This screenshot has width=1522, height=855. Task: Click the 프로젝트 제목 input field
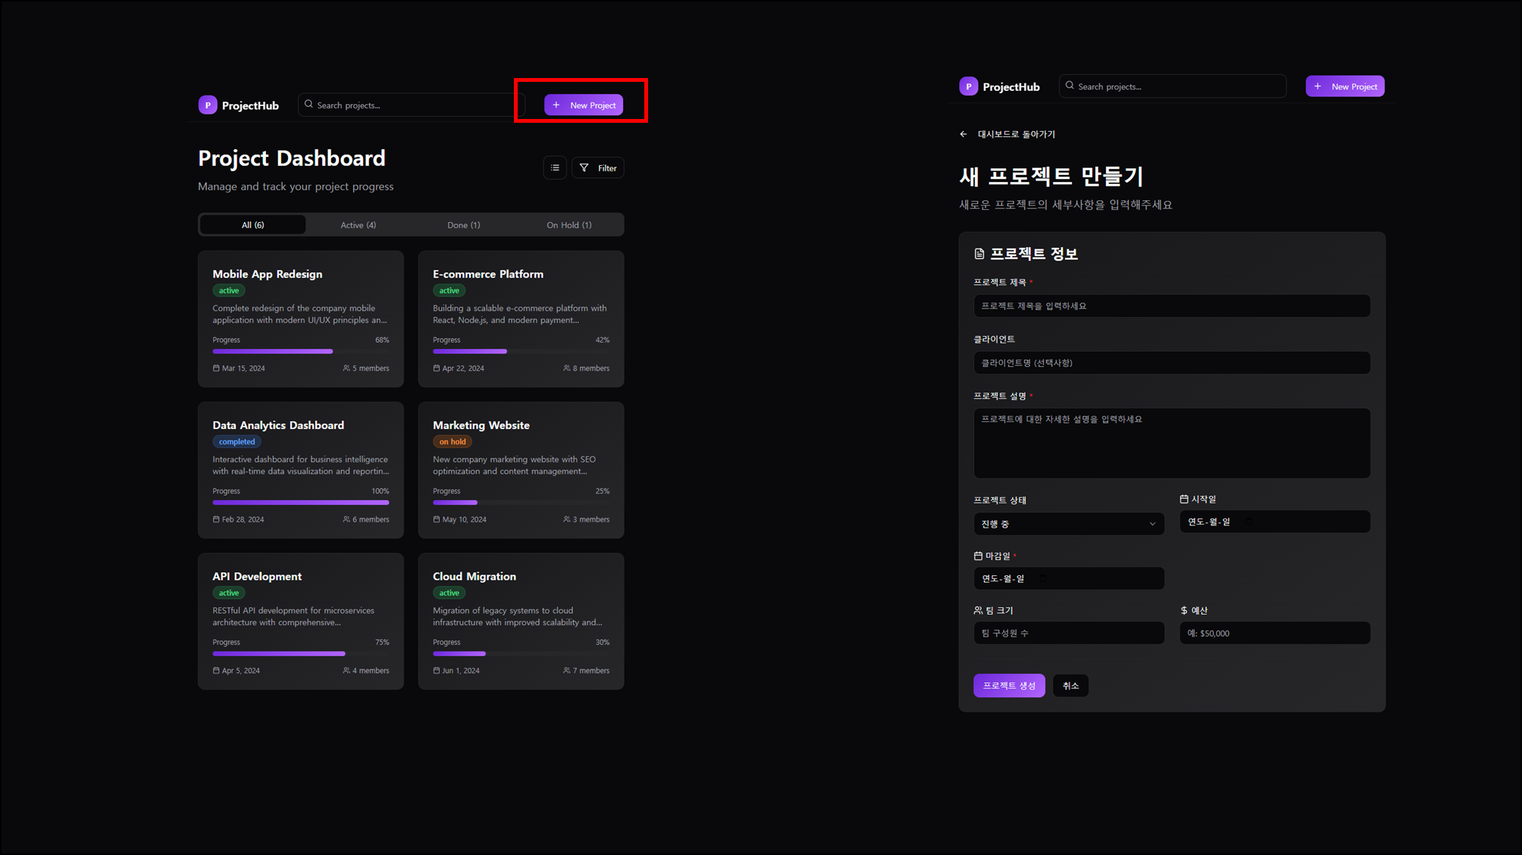point(1171,305)
